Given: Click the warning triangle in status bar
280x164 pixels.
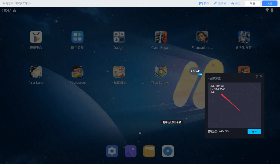Looking at the screenshot, I should [15, 10].
